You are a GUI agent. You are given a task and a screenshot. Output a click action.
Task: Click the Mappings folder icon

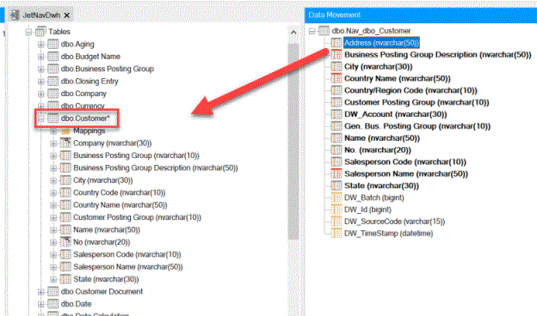point(65,131)
